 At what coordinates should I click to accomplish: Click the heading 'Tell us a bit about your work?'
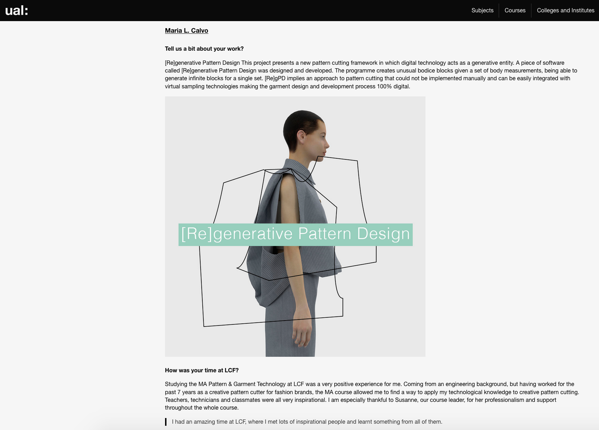point(204,49)
